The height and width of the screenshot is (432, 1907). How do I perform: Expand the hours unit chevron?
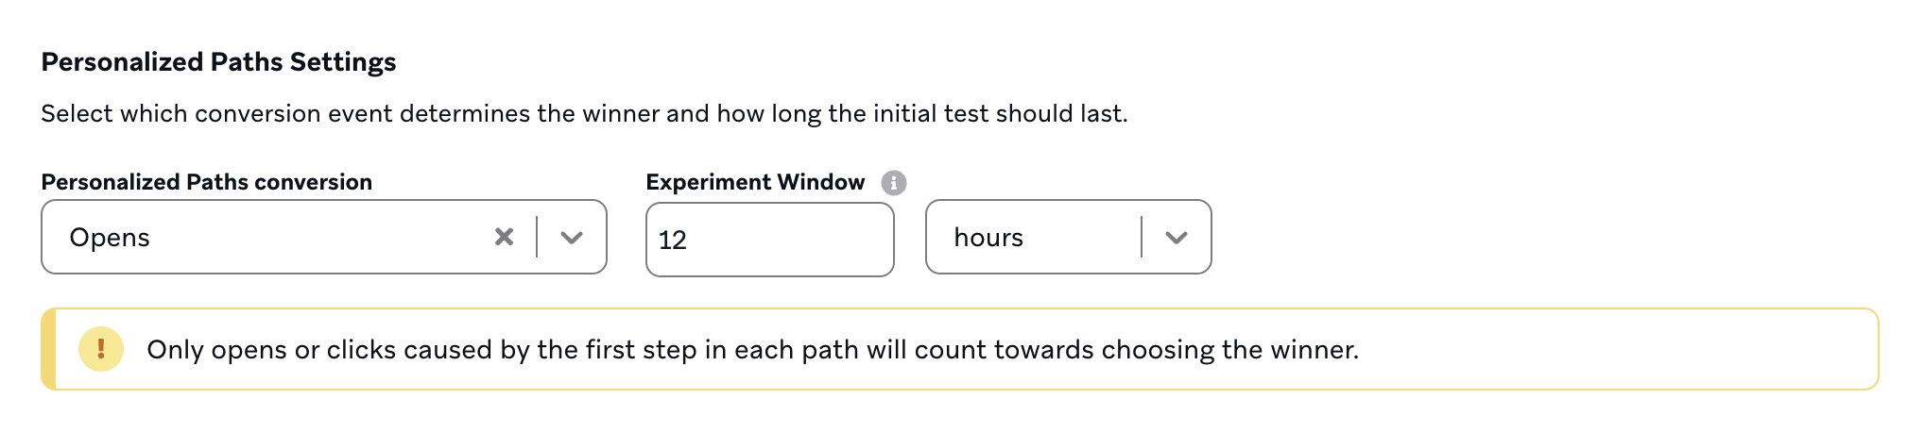pyautogui.click(x=1176, y=238)
